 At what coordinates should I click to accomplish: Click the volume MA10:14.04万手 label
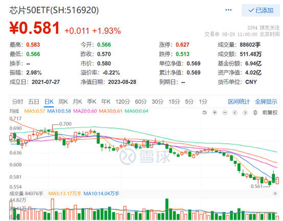pyautogui.click(x=102, y=193)
